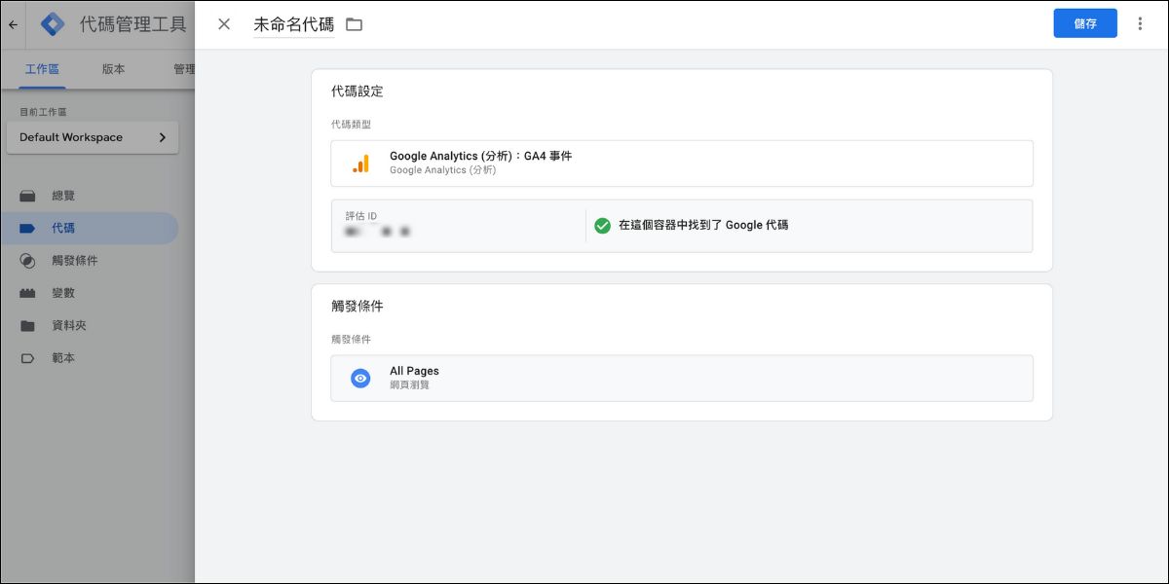Click the Google Analytics bar chart icon
Image resolution: width=1169 pixels, height=584 pixels.
[360, 164]
